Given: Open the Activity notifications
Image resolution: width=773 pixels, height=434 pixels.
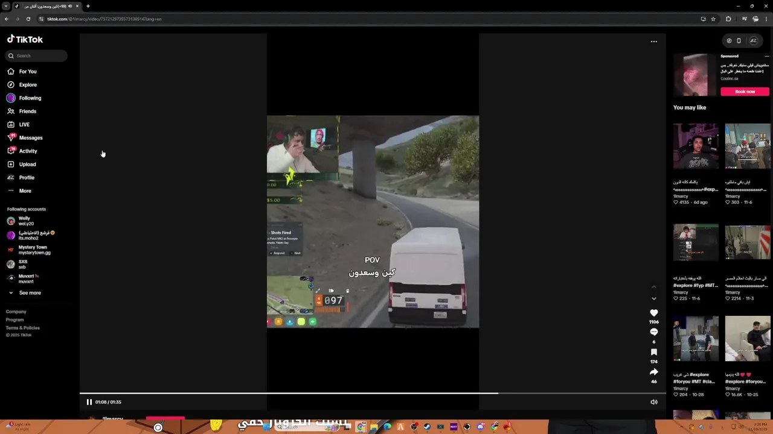Looking at the screenshot, I should 28,151.
